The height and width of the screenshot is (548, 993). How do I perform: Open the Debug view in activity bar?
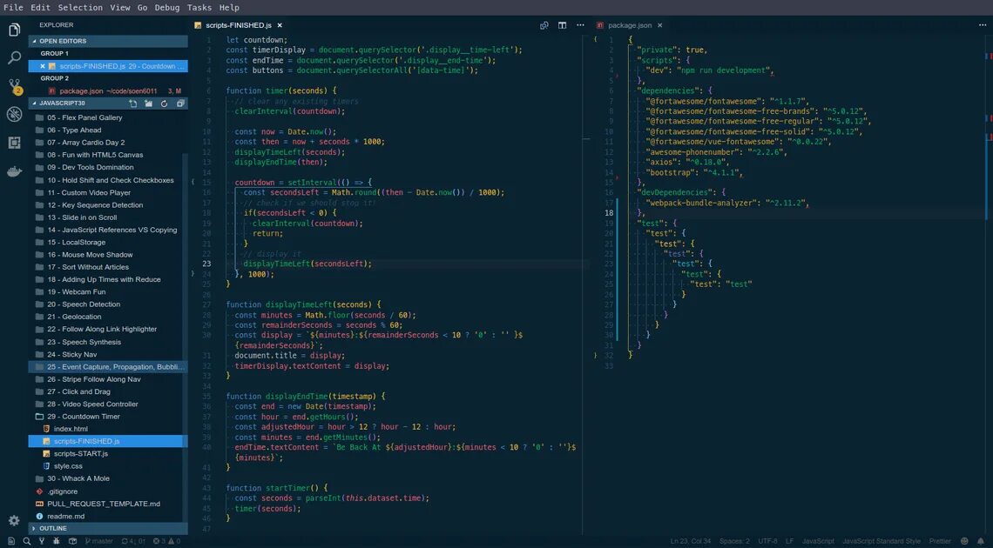tap(14, 115)
